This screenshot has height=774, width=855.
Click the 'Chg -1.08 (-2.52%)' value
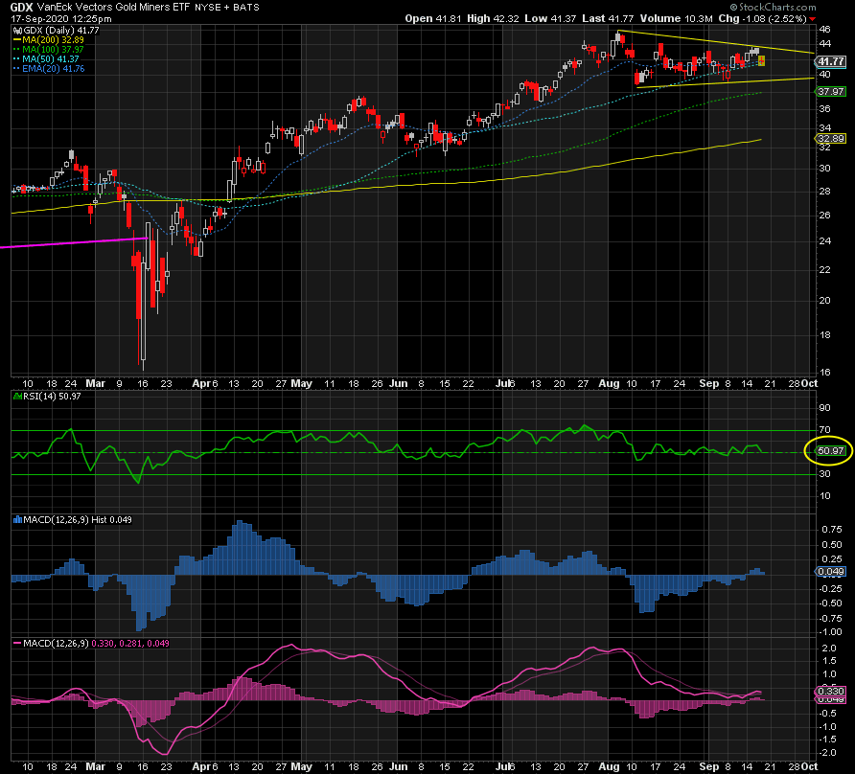pos(762,18)
